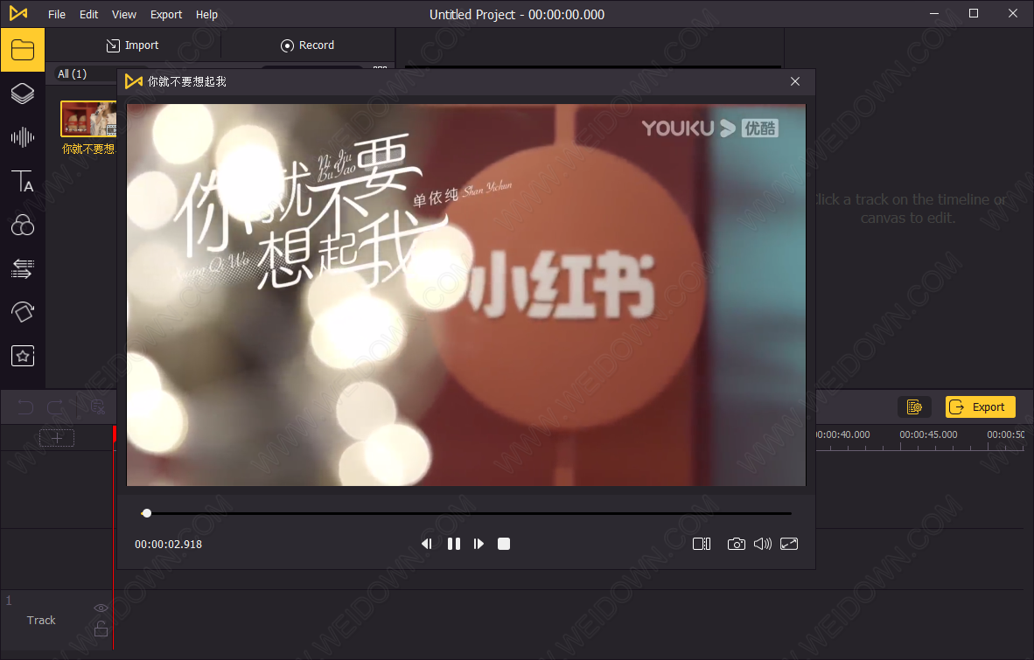Image resolution: width=1034 pixels, height=660 pixels.
Task: Click the Record button
Action: pos(307,45)
